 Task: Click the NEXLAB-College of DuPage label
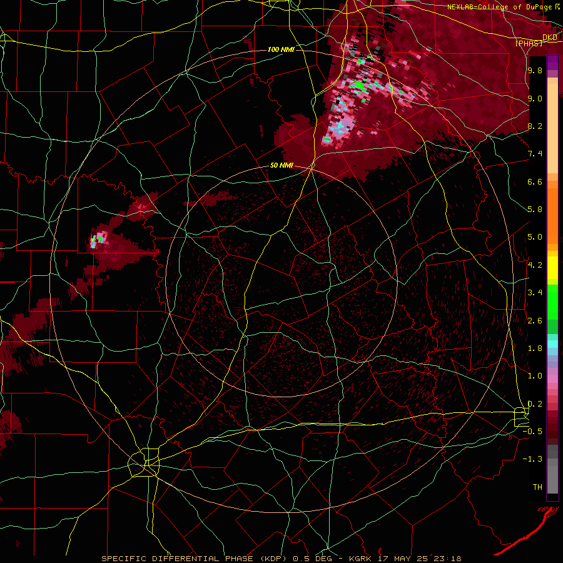(500, 7)
